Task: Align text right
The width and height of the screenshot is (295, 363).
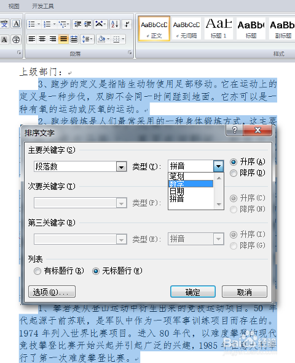Action: click(x=53, y=39)
